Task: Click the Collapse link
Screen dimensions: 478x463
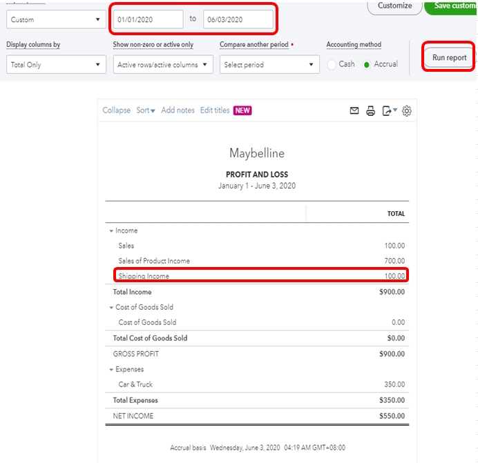Action: click(x=116, y=110)
